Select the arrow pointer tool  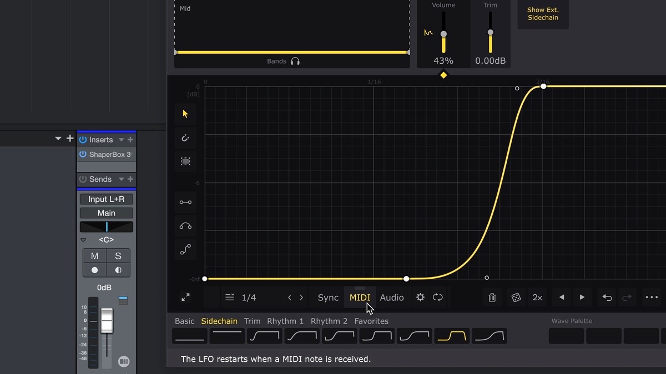click(x=185, y=114)
